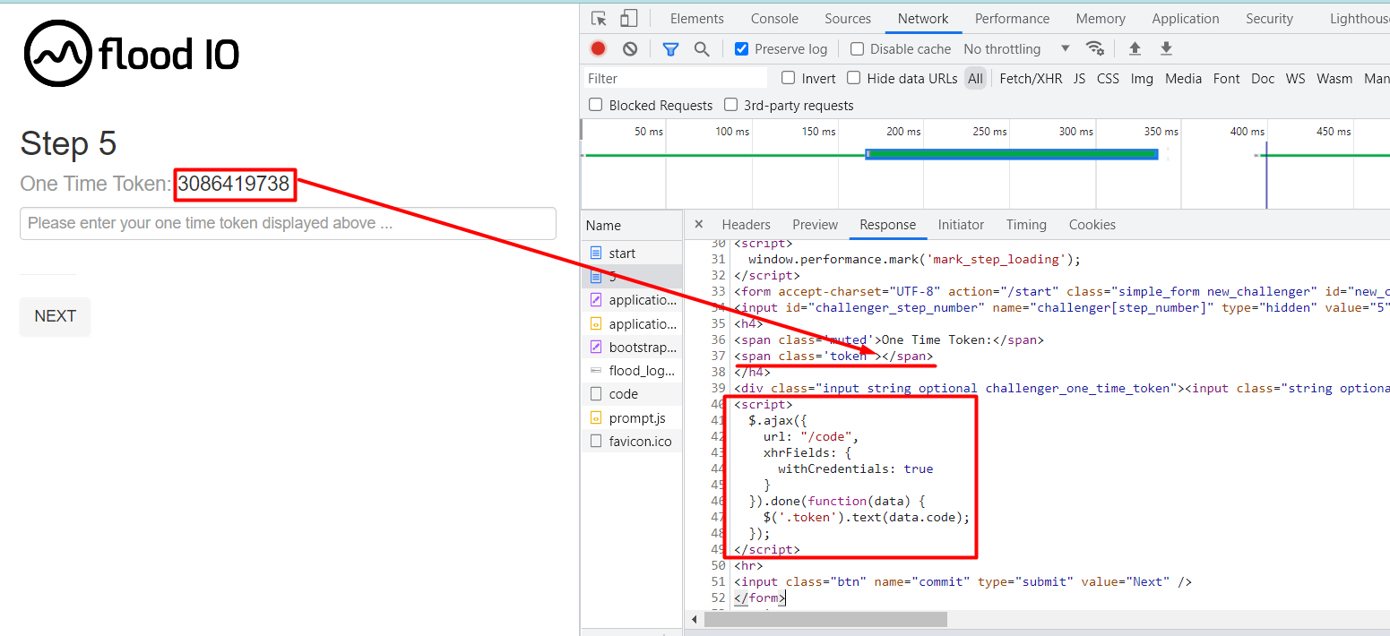Toggle the device toolbar icon
Screen dimensions: 1390x636
629,19
